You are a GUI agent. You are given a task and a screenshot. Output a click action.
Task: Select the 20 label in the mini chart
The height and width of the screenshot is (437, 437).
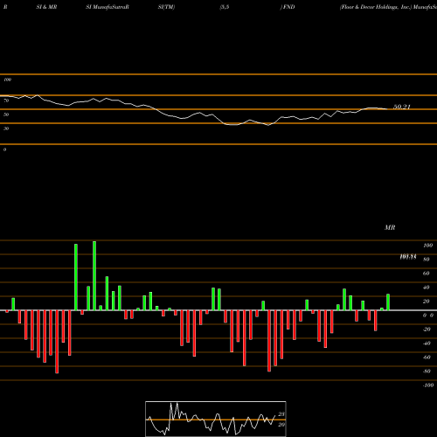(x=281, y=425)
